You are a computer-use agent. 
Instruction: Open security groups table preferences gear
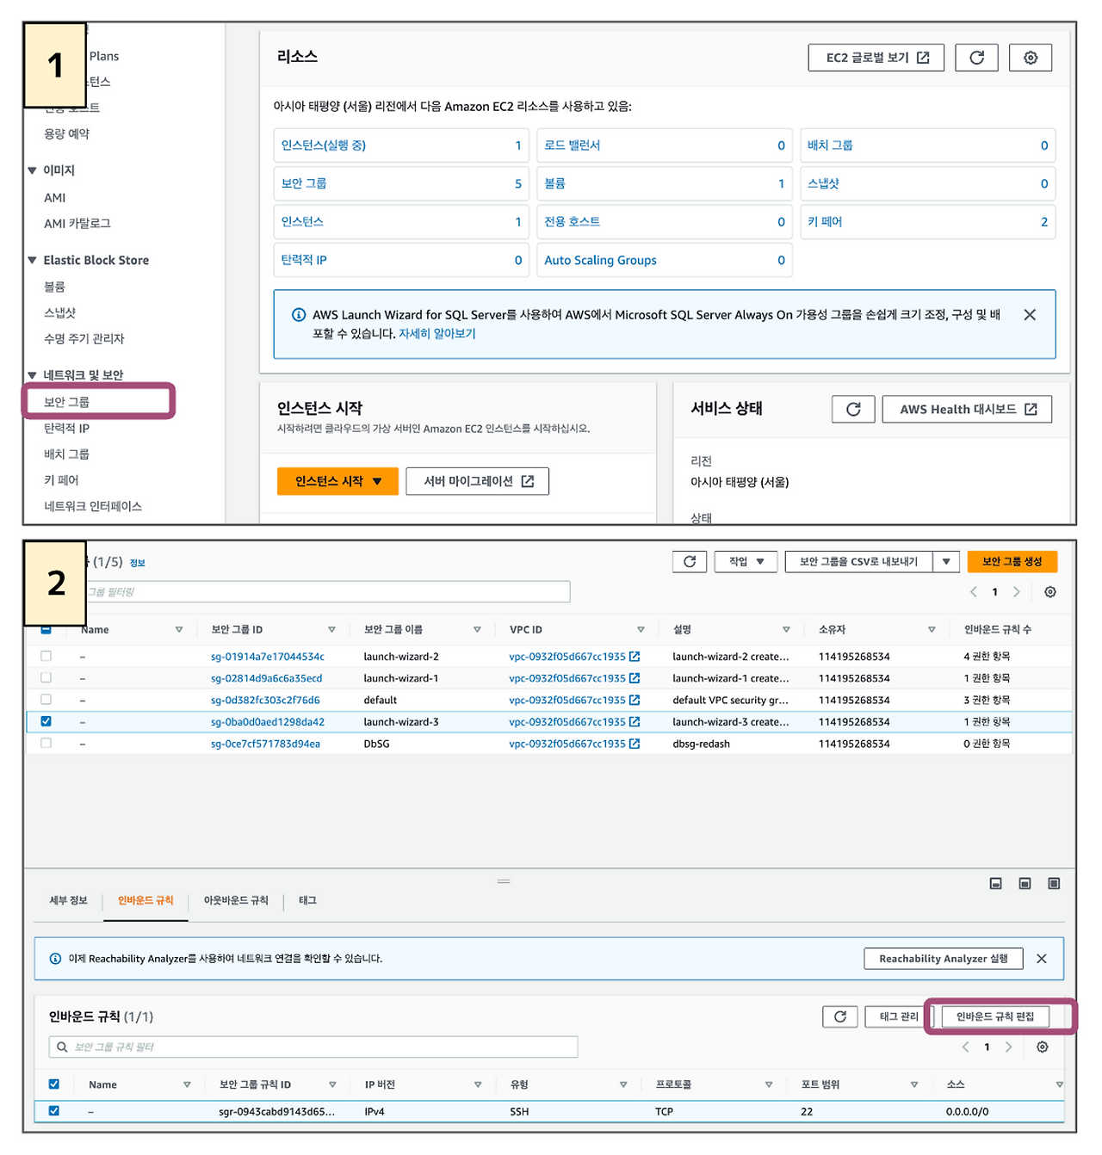[1050, 592]
